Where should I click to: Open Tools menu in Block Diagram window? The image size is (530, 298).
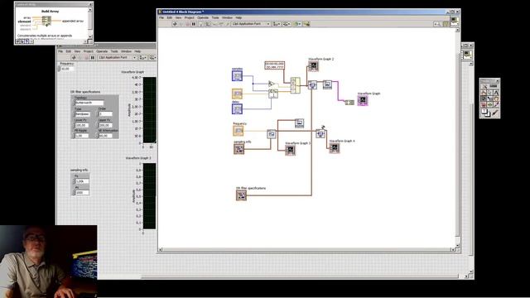tap(215, 17)
